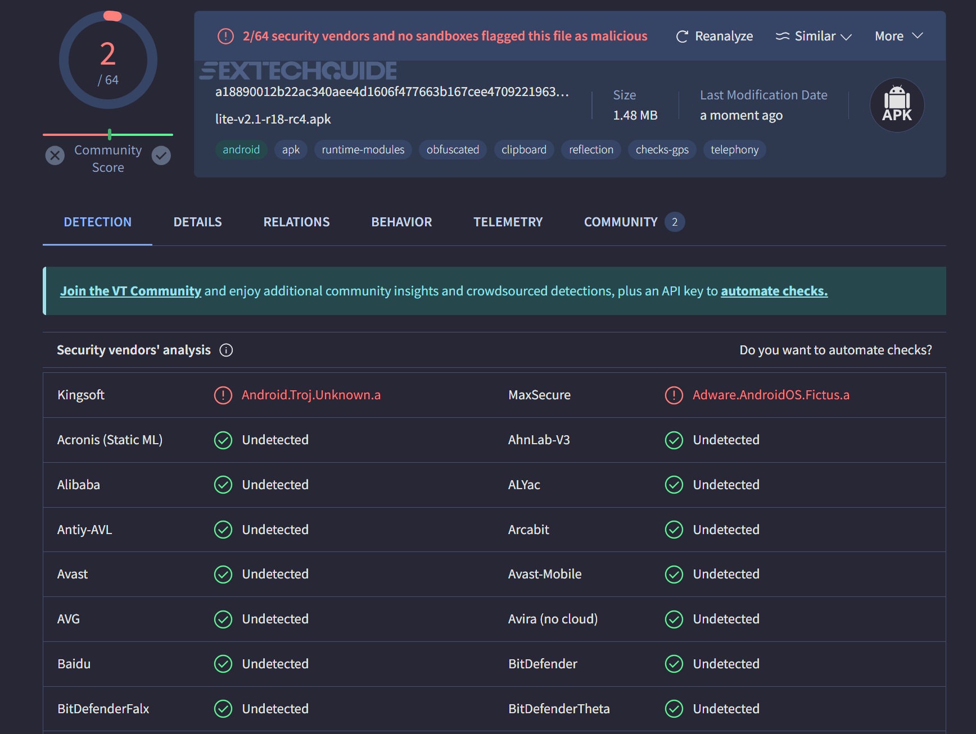This screenshot has width=976, height=734.
Task: Click Avast undetected check icon
Action: point(223,575)
